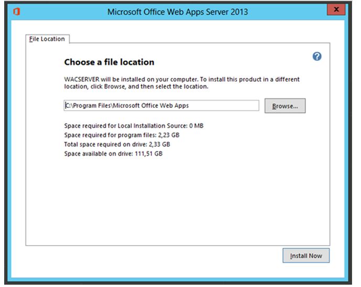Click the install path input field

161,106
